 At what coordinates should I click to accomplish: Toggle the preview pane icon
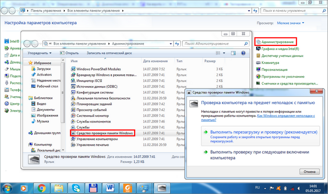(233, 53)
